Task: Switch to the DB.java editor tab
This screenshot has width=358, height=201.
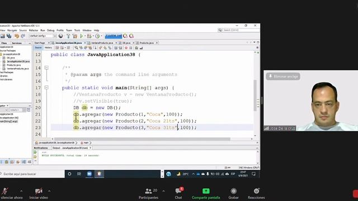Action: tap(126, 43)
